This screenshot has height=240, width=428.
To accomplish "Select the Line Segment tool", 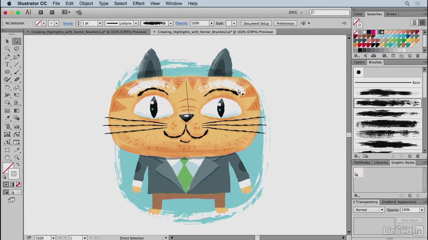I will pyautogui.click(x=17, y=64).
